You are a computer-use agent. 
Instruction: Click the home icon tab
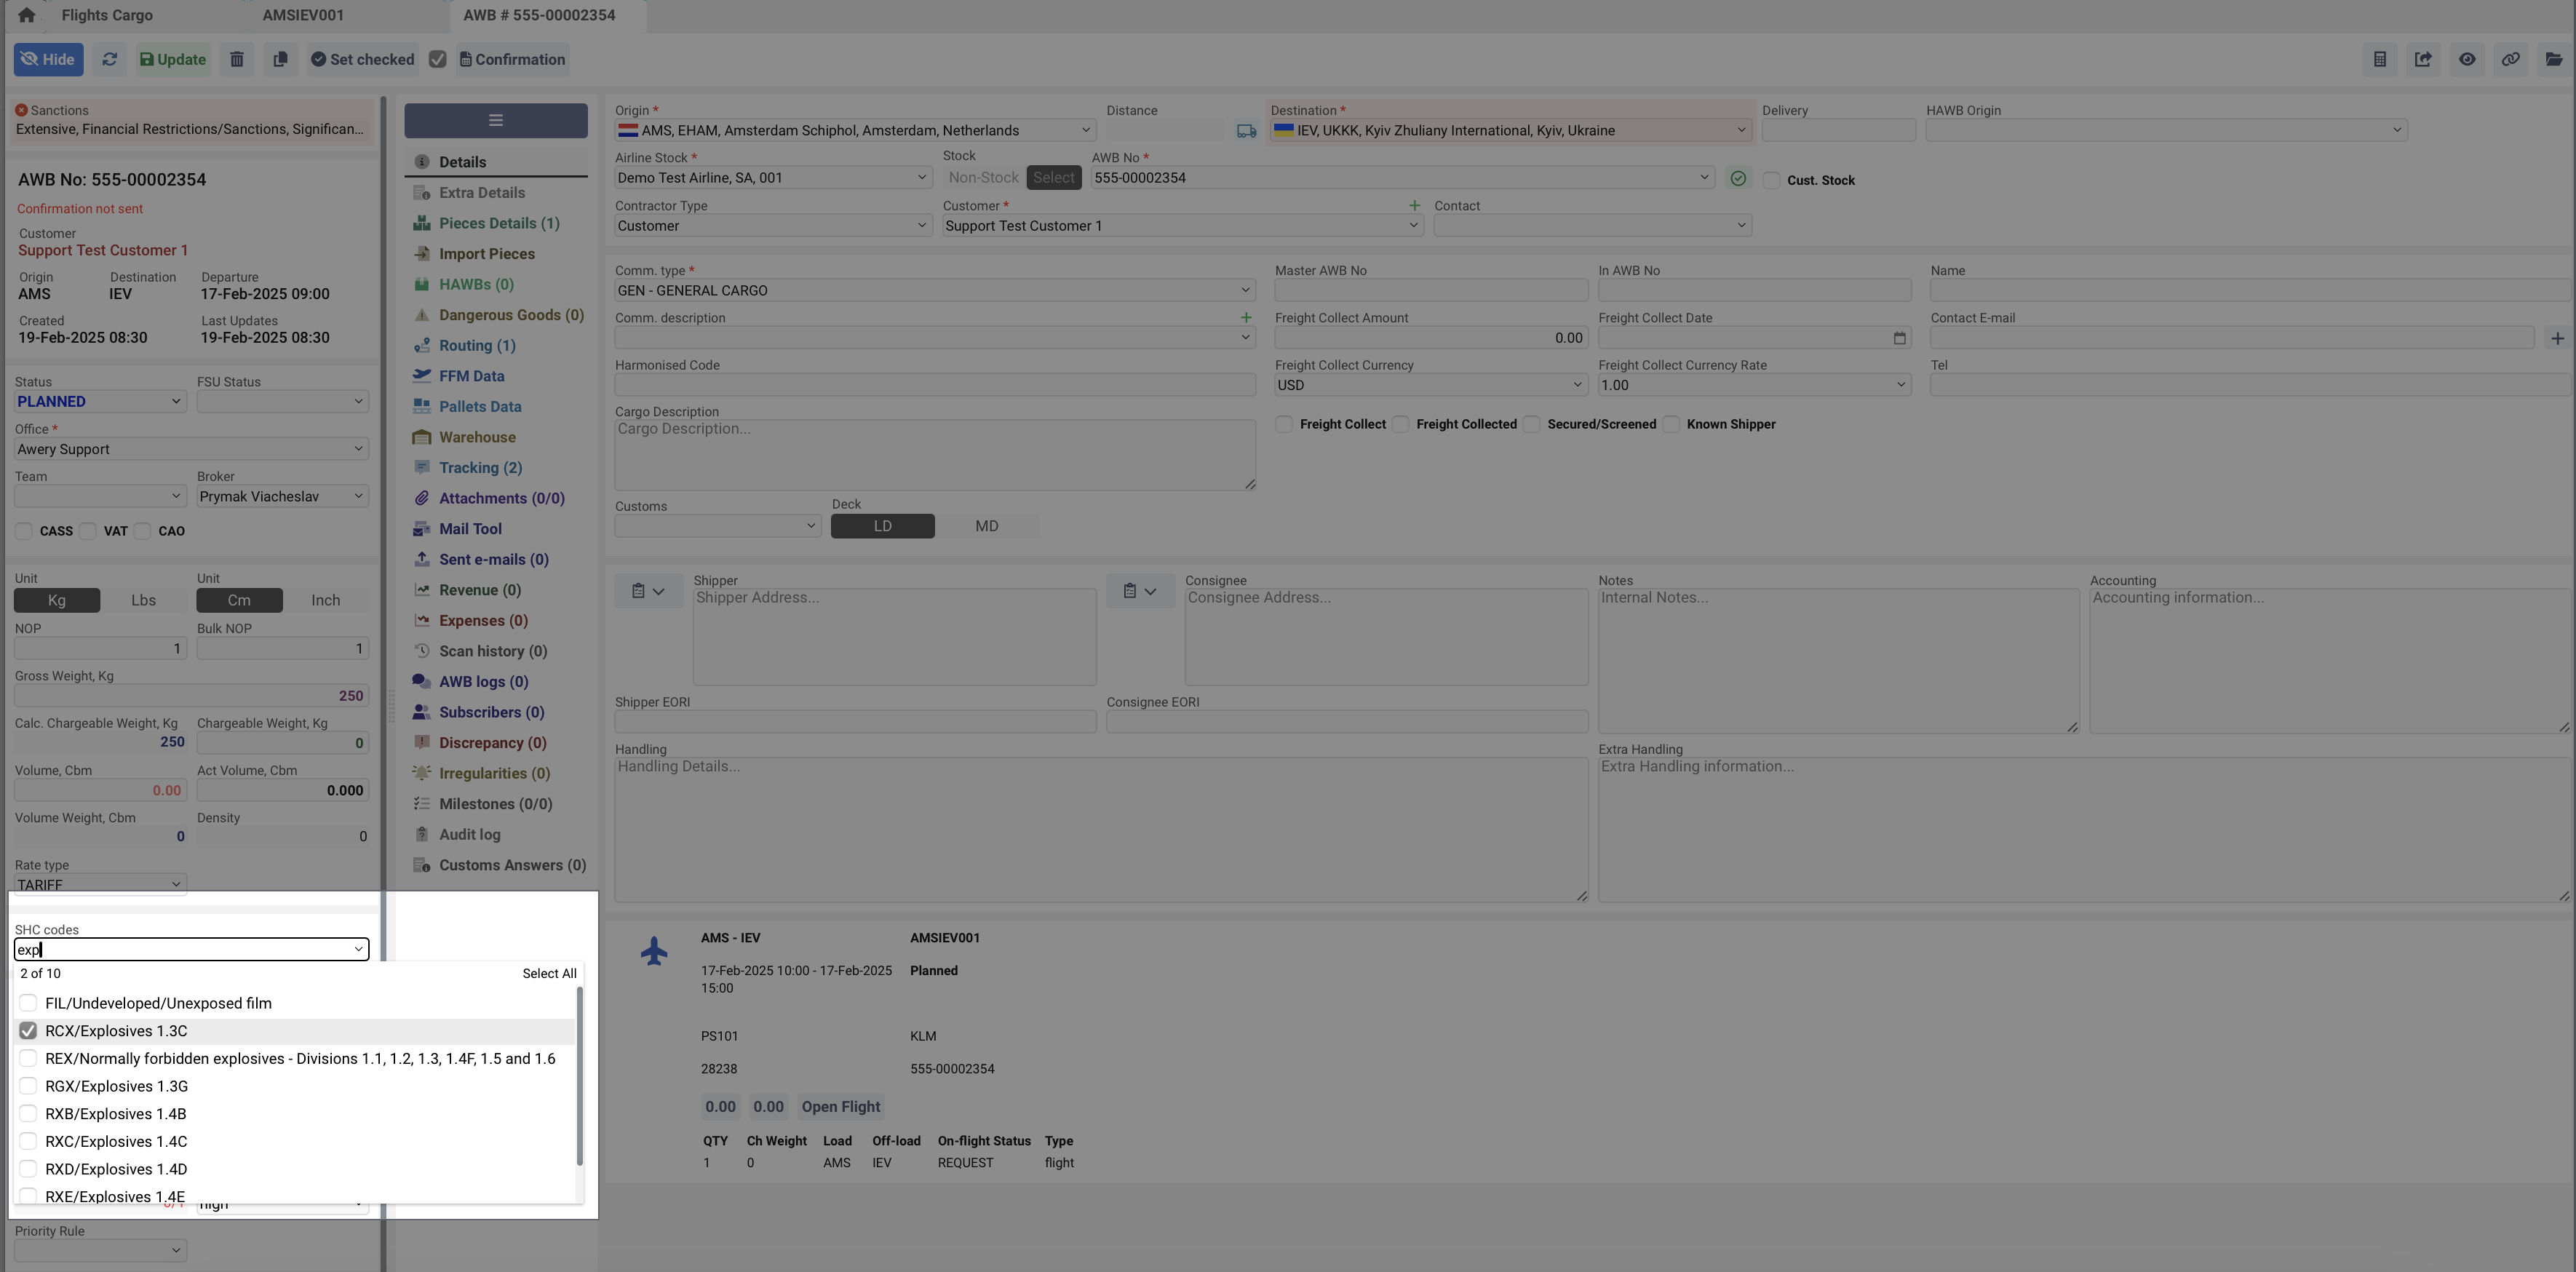(27, 15)
